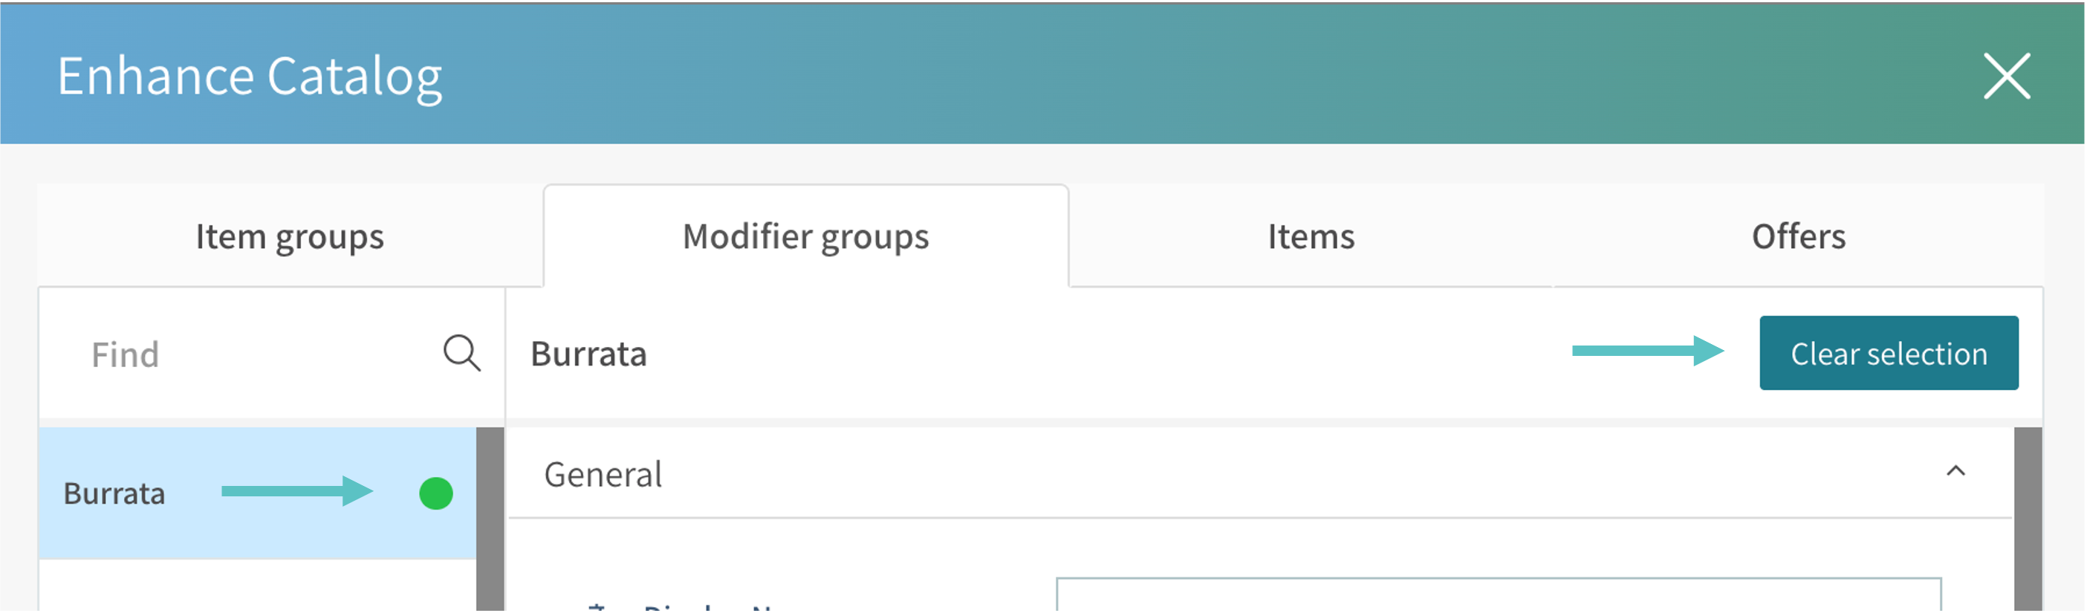Click the teal arrow pointing to Clear selection
2087x613 pixels.
point(1648,351)
